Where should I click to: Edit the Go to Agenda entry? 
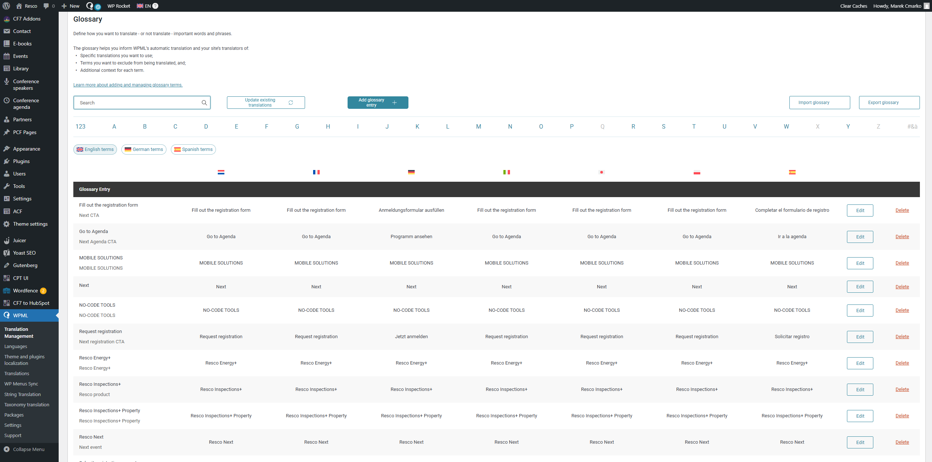[860, 237]
